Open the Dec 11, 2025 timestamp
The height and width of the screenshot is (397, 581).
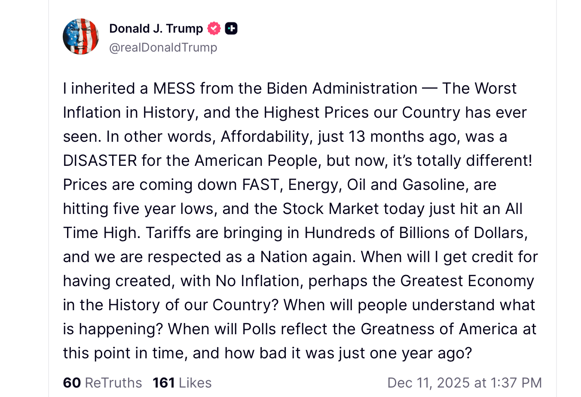pyautogui.click(x=464, y=382)
